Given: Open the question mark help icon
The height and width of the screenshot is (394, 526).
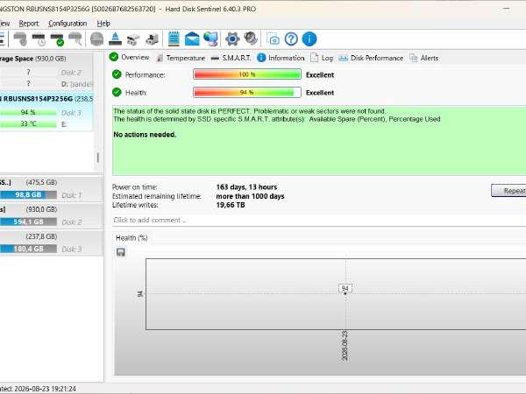Looking at the screenshot, I should pyautogui.click(x=291, y=39).
